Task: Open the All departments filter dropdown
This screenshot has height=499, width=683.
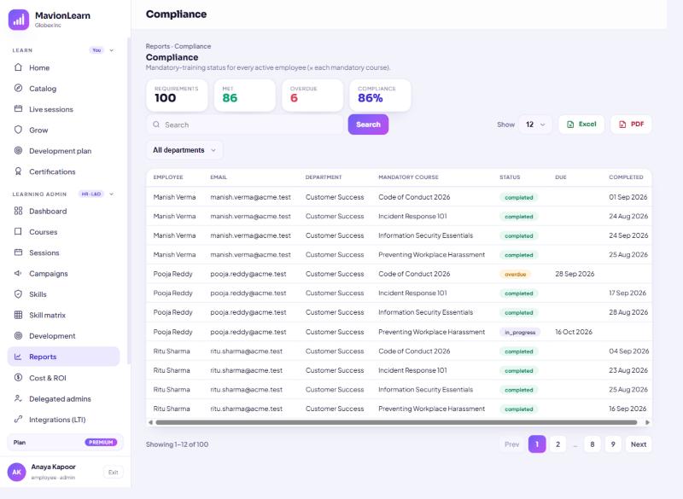Action: pos(184,150)
